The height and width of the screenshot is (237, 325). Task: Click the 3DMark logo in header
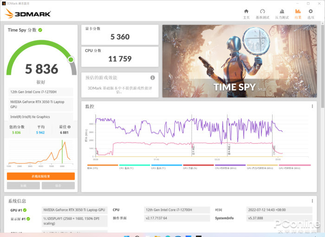pos(28,13)
